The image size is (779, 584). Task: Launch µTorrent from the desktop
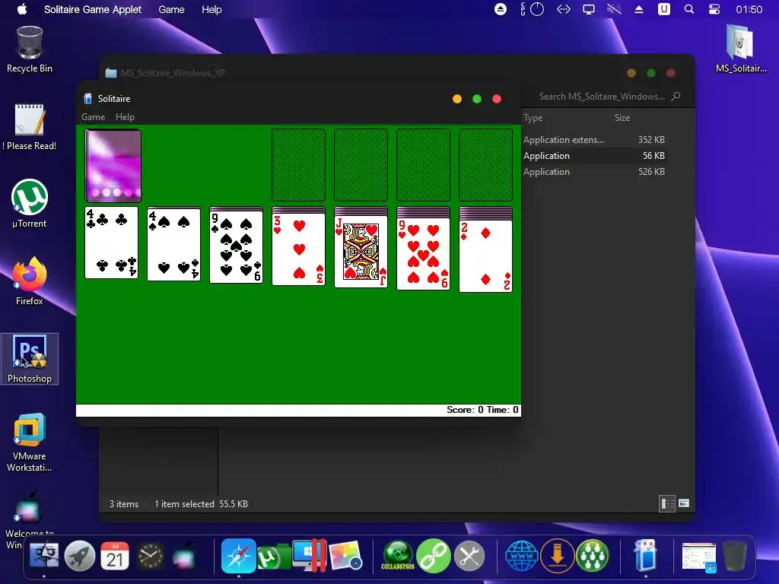click(30, 204)
